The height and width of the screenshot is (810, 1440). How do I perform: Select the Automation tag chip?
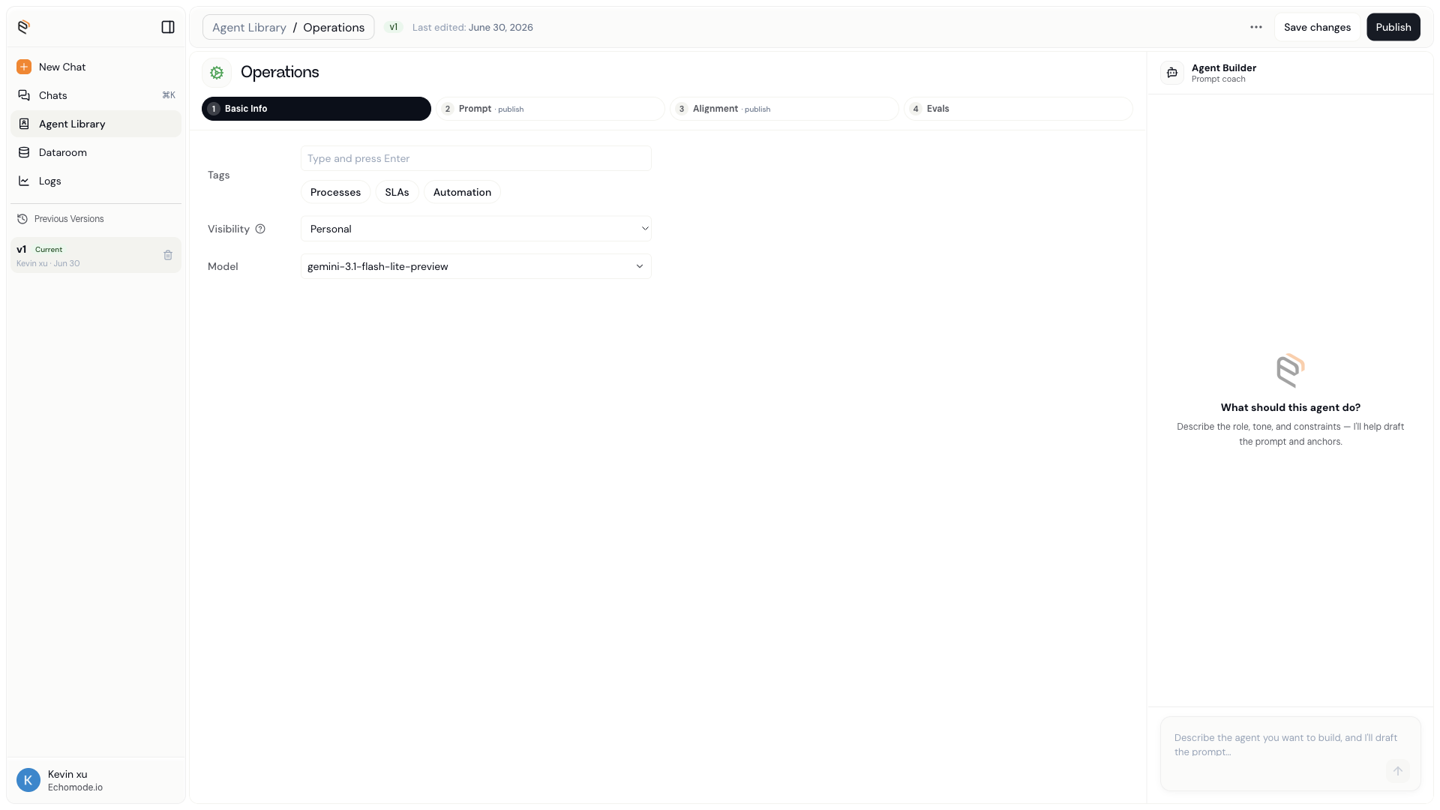click(462, 192)
